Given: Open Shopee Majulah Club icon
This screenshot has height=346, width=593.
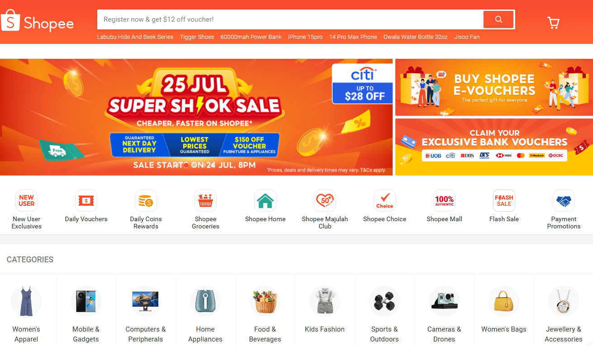Looking at the screenshot, I should tap(325, 200).
